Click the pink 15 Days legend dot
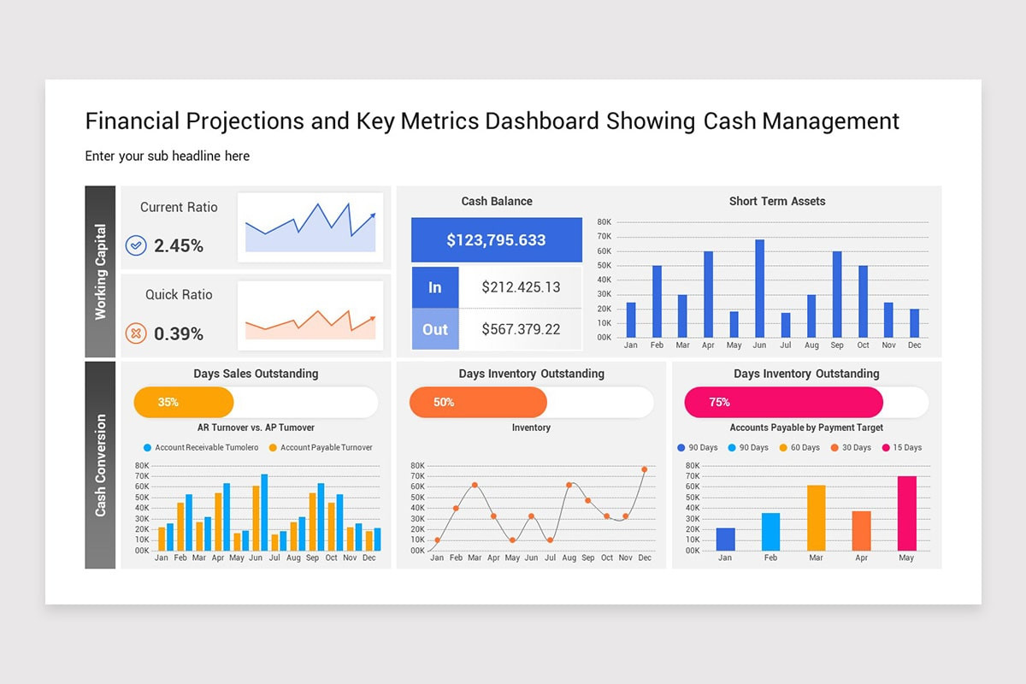The height and width of the screenshot is (684, 1026). pyautogui.click(x=886, y=447)
